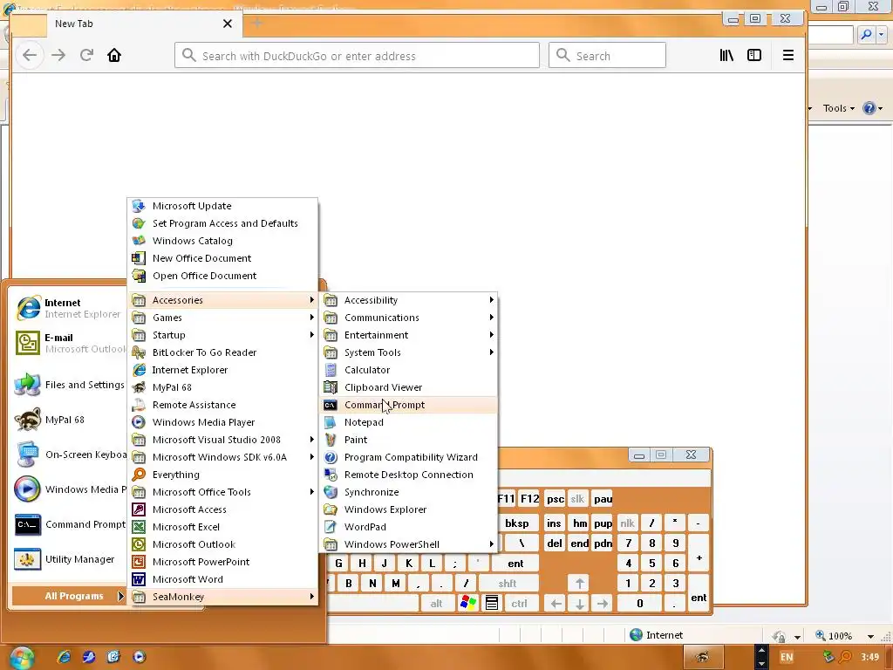
Task: Toggle the slk key on the on-screen keyboard
Action: click(x=577, y=499)
